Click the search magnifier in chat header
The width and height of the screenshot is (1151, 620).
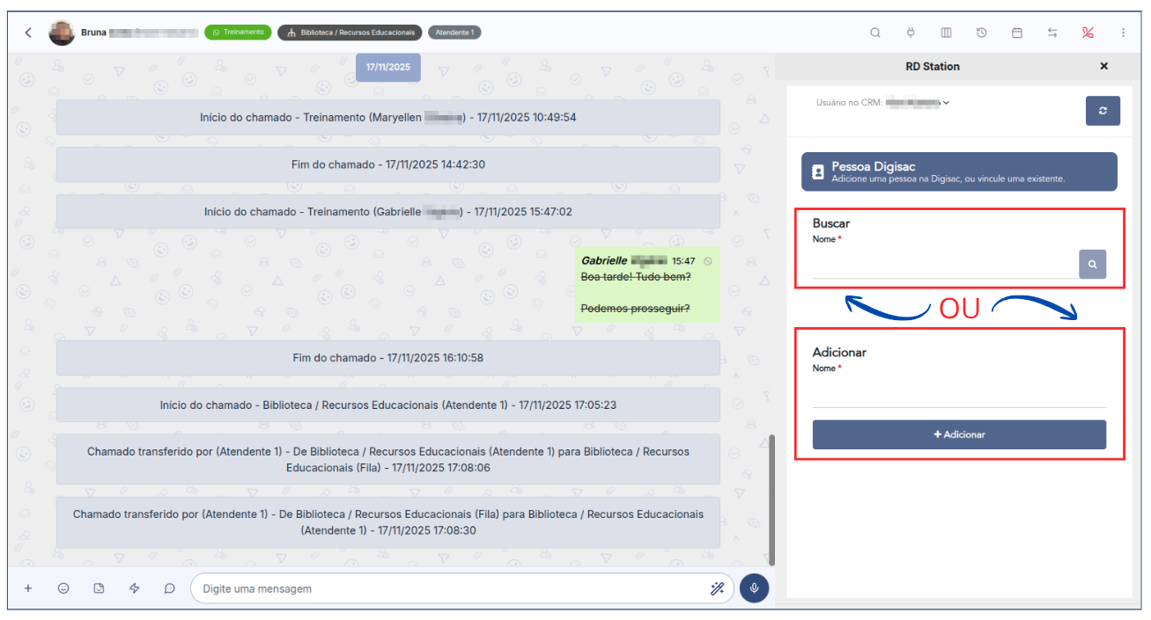coord(874,33)
